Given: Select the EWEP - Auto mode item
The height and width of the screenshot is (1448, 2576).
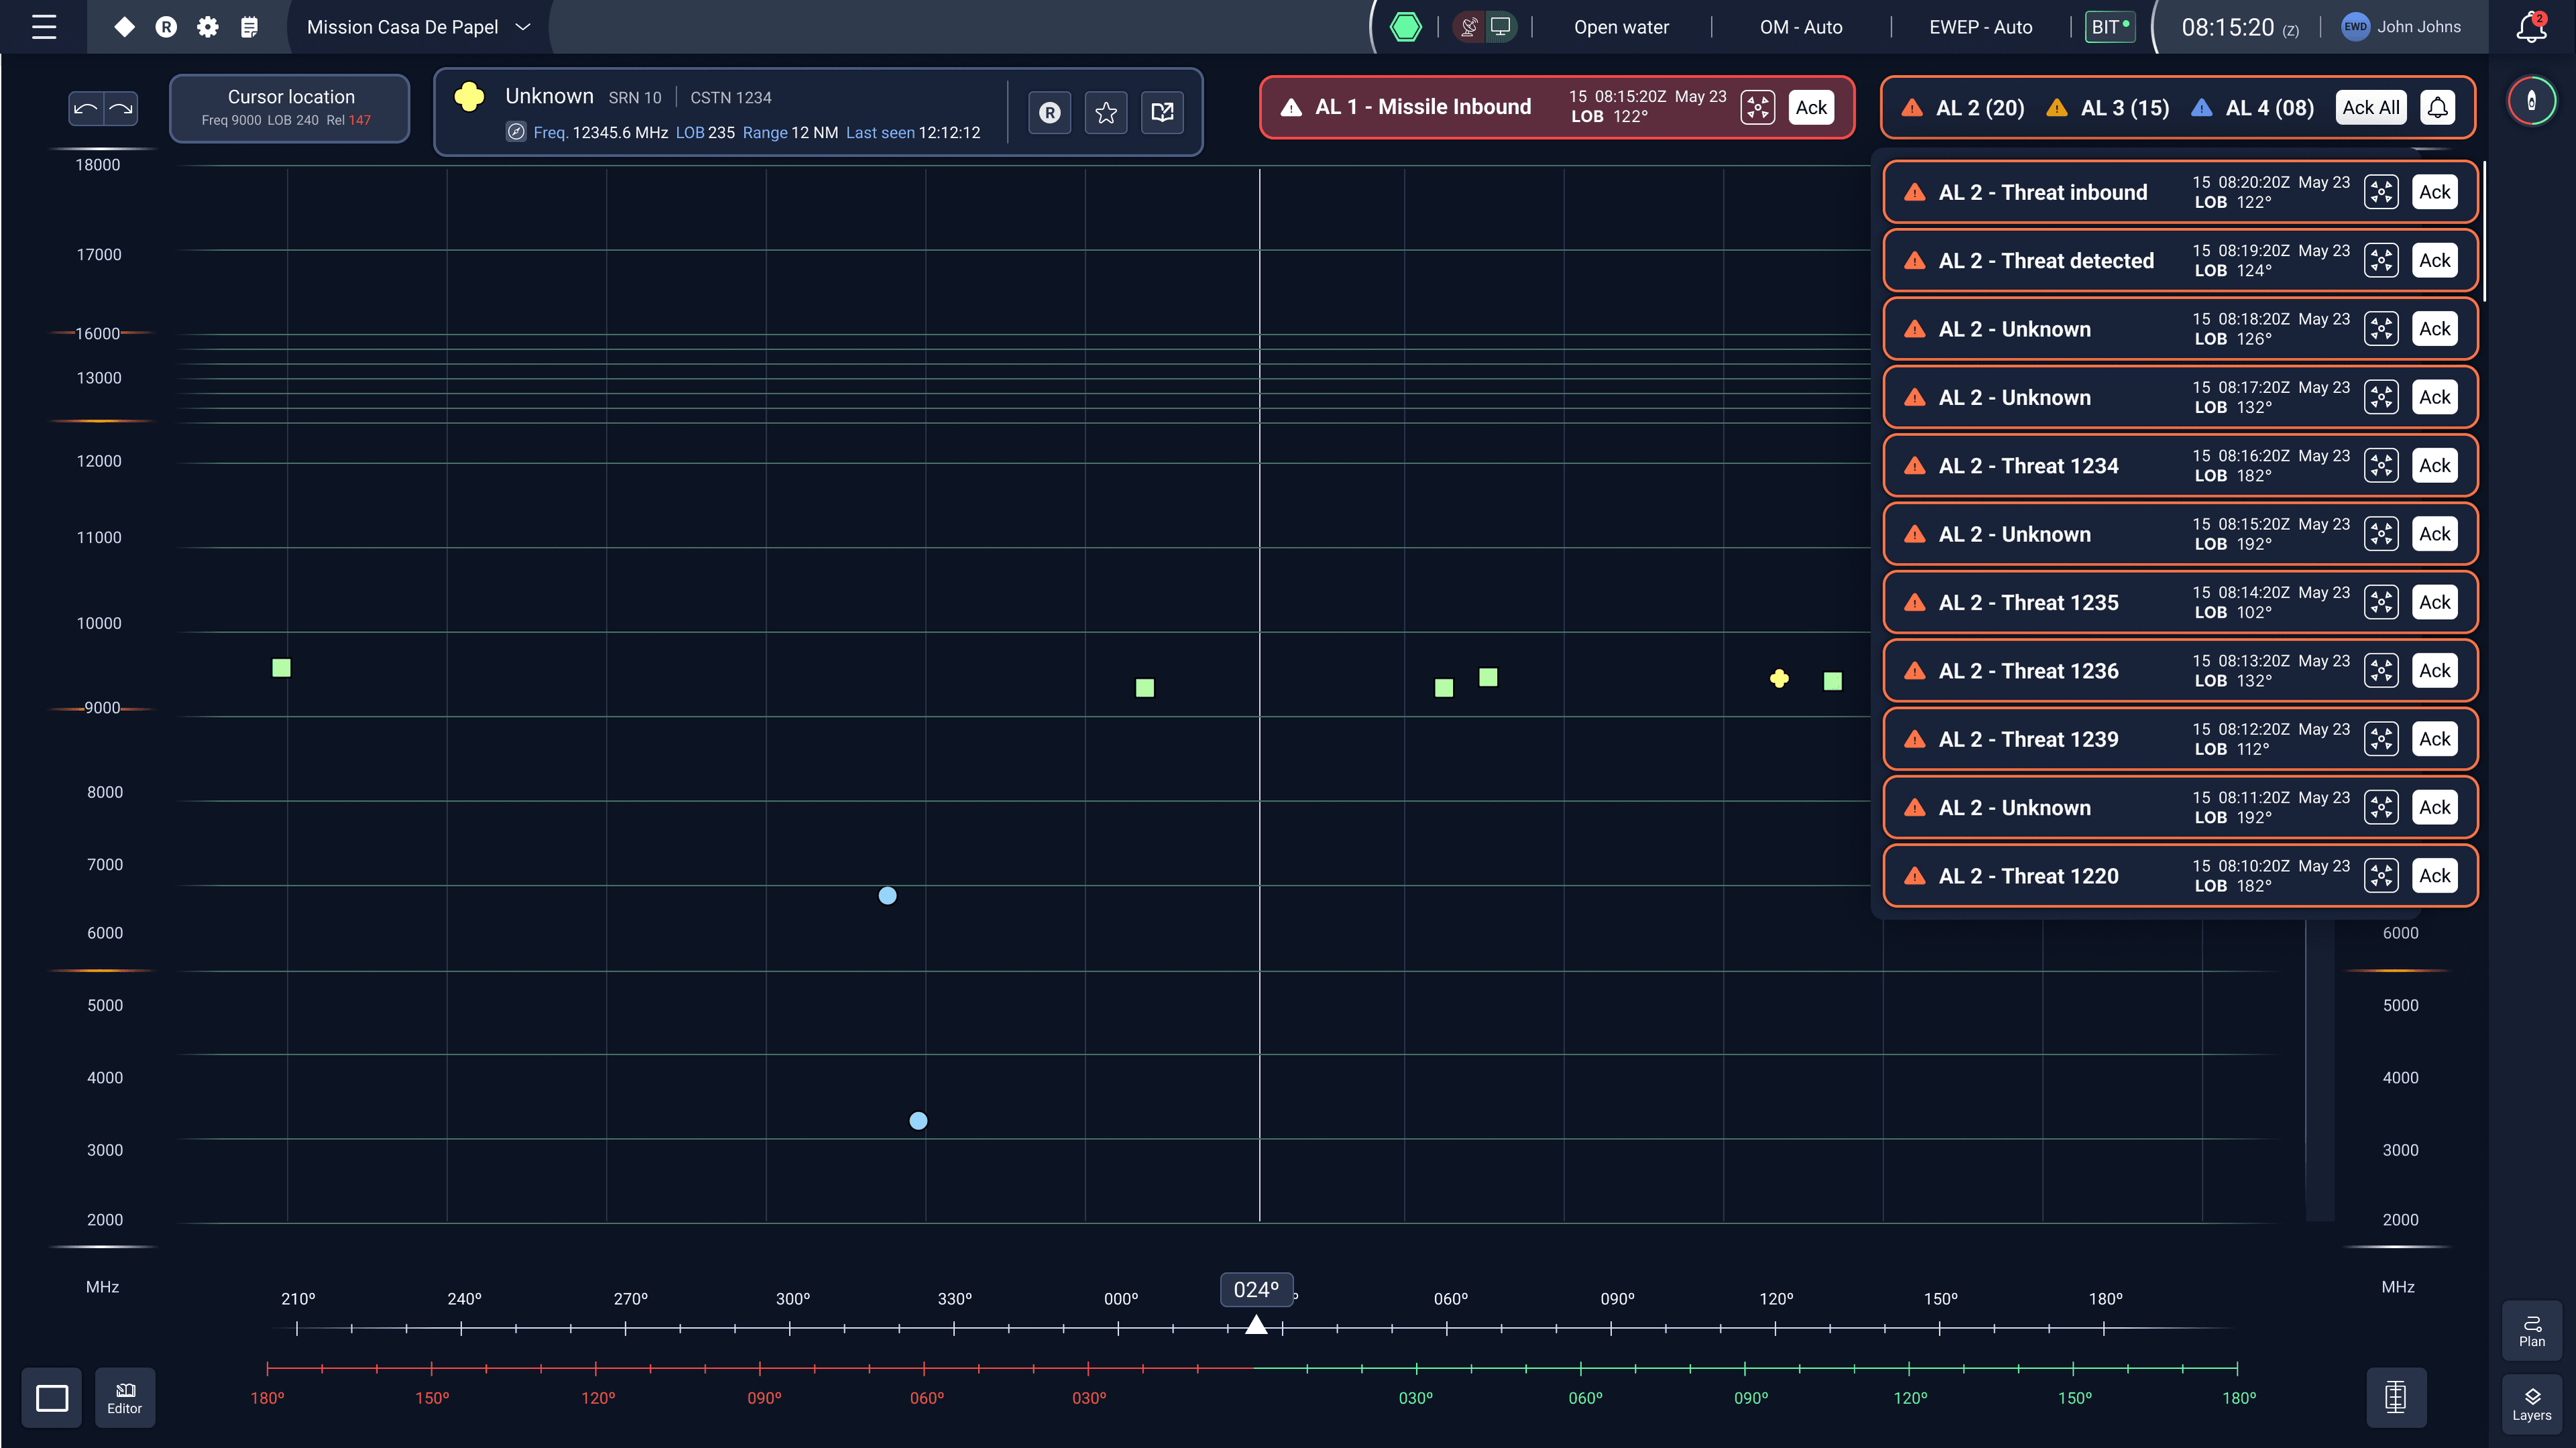Looking at the screenshot, I should [1980, 27].
